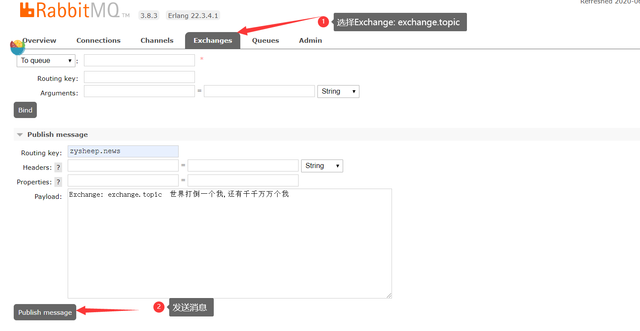Open the Properties help question mark
640x331 pixels.
coord(58,182)
